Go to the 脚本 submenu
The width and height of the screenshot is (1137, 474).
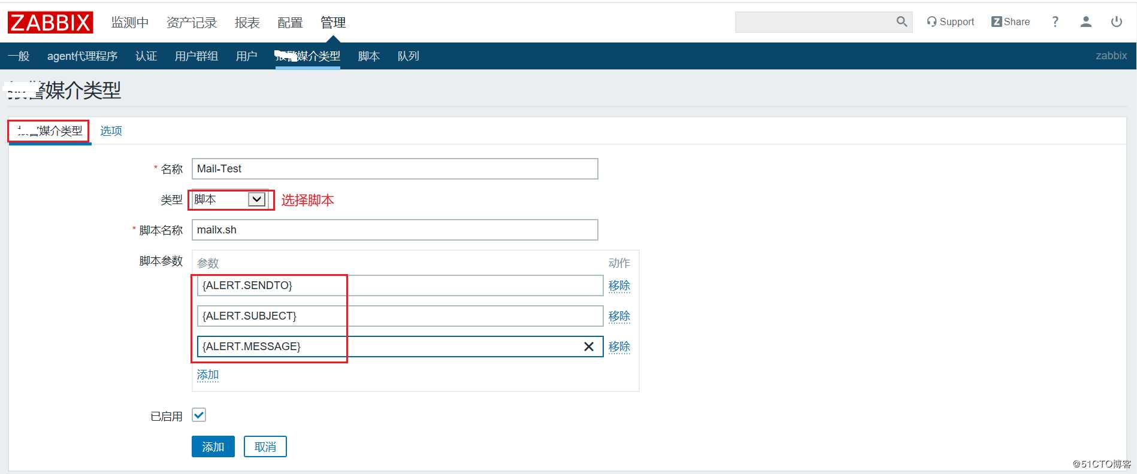click(x=369, y=56)
